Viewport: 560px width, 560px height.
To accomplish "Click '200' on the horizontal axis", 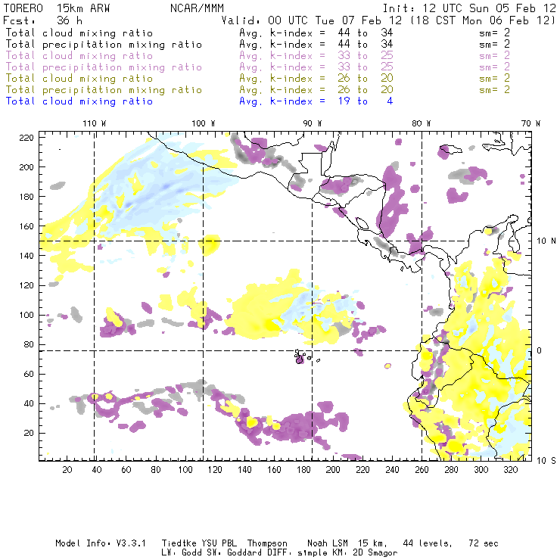I will [333, 470].
